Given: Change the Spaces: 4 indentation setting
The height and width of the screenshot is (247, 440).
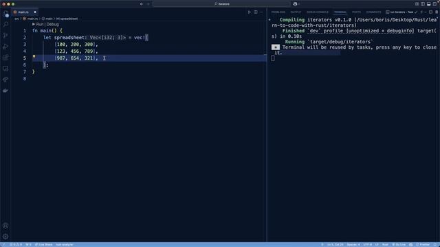Looking at the screenshot, I should pos(353,245).
